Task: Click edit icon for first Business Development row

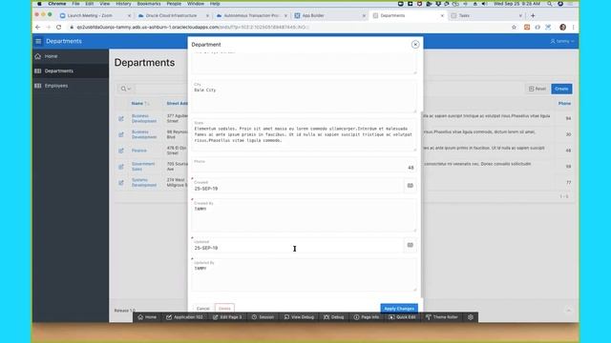Action: pyautogui.click(x=121, y=118)
